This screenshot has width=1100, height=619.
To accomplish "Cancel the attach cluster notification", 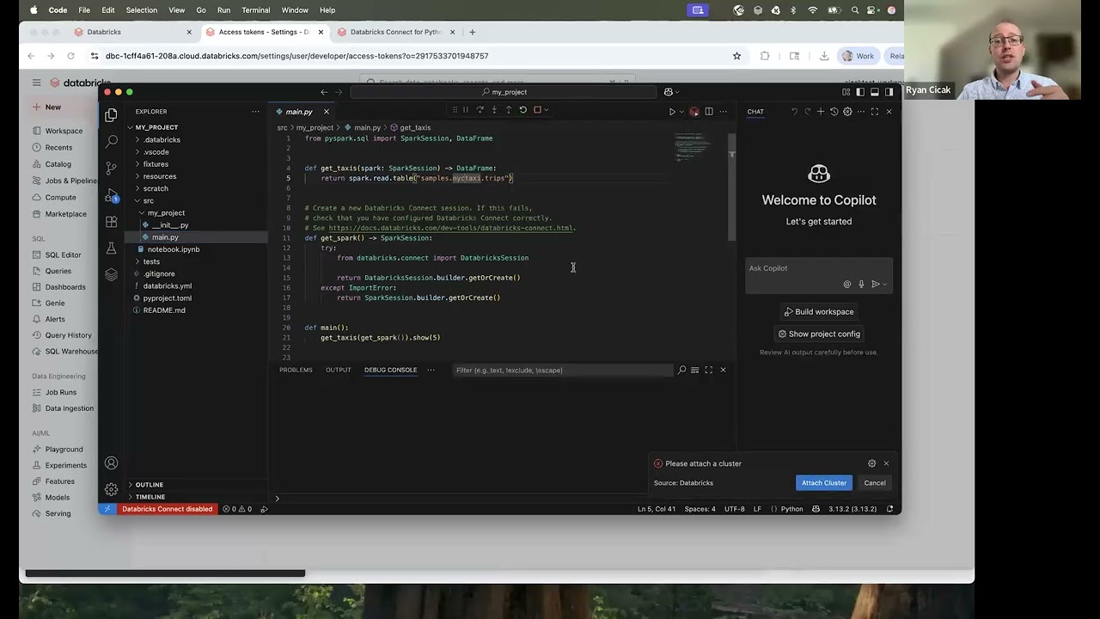I will (x=875, y=483).
